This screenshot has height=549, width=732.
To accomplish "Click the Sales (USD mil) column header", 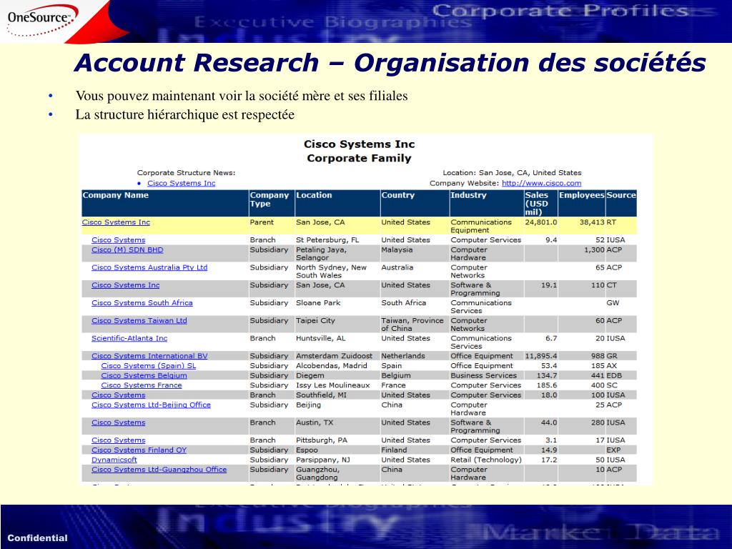I will click(540, 203).
